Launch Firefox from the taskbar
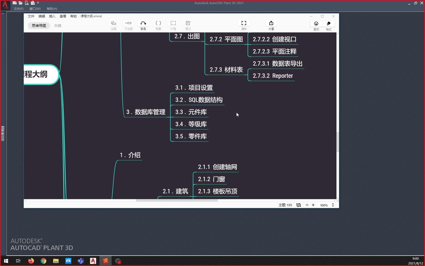 [31, 261]
